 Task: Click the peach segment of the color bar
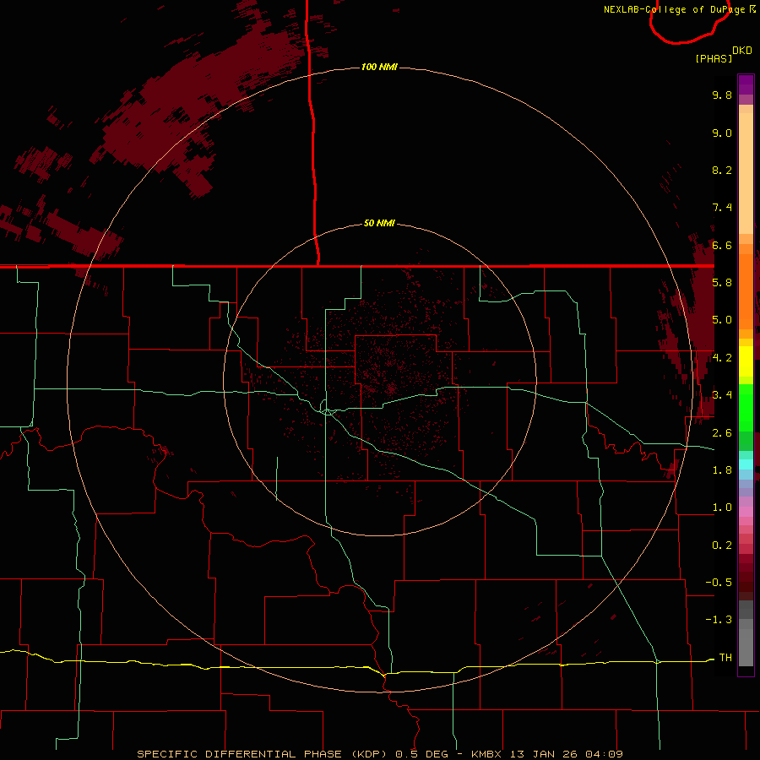[746, 173]
